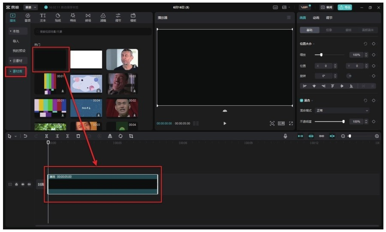This screenshot has width=386, height=232.
Task: Open the layout dropdown in title bar
Action: [x=286, y=7]
